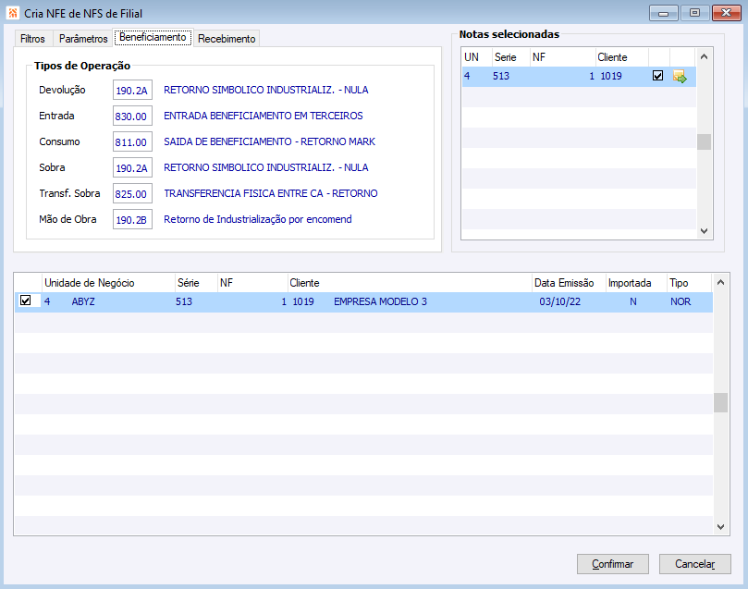
Task: Edit the Devolução operation code field
Action: coord(132,90)
